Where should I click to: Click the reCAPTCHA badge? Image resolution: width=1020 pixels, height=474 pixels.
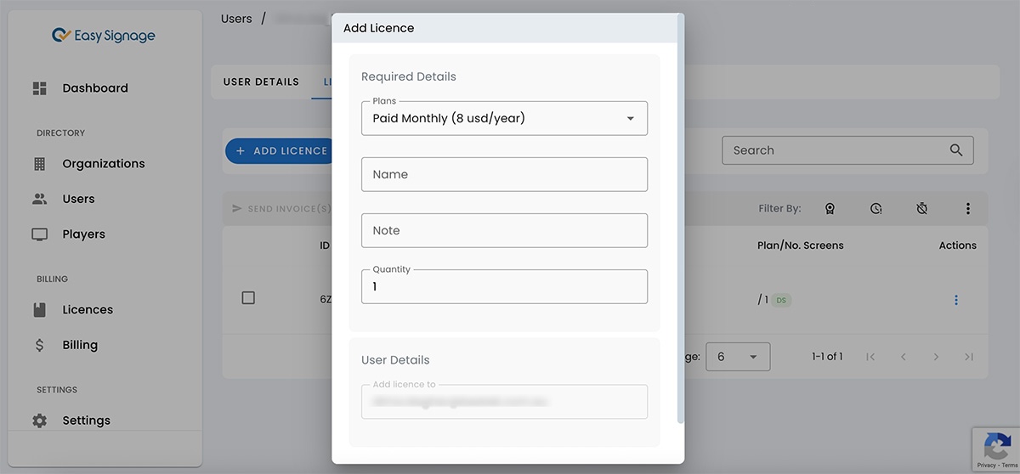[996, 451]
